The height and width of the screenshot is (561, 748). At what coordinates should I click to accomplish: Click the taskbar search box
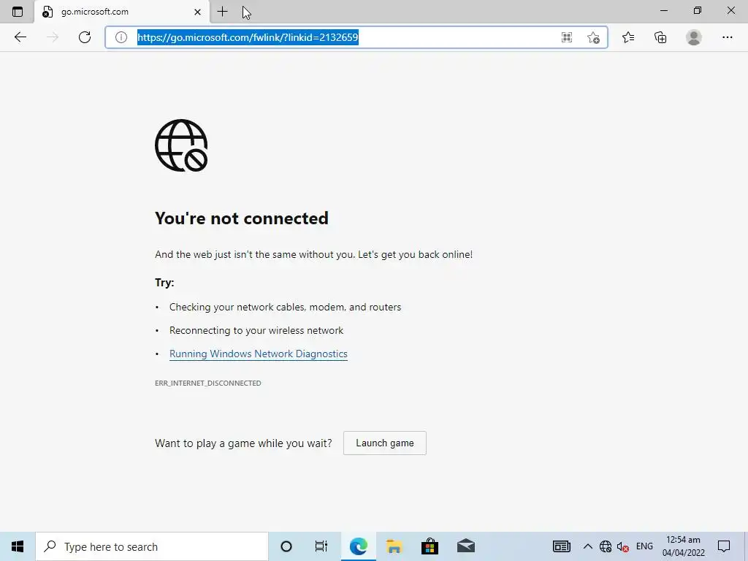(152, 546)
